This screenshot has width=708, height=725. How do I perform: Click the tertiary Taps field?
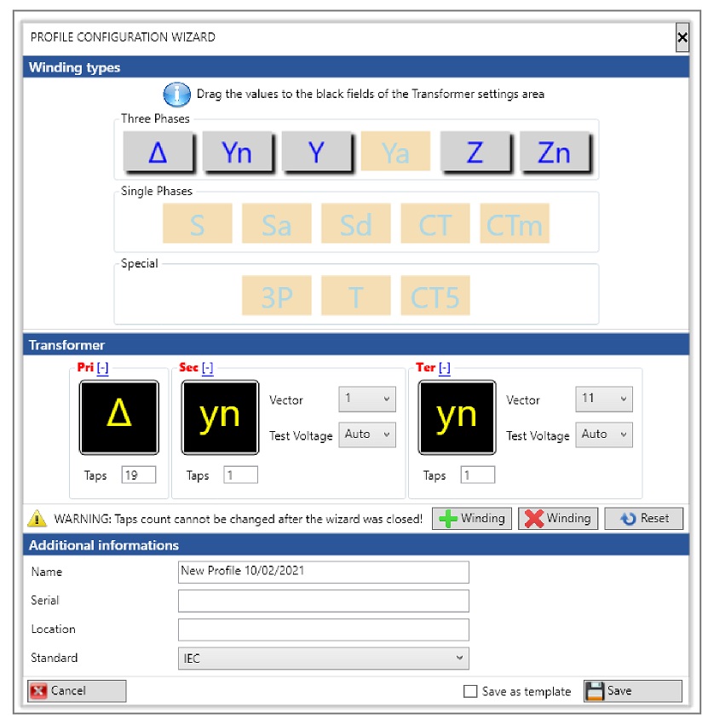(478, 475)
